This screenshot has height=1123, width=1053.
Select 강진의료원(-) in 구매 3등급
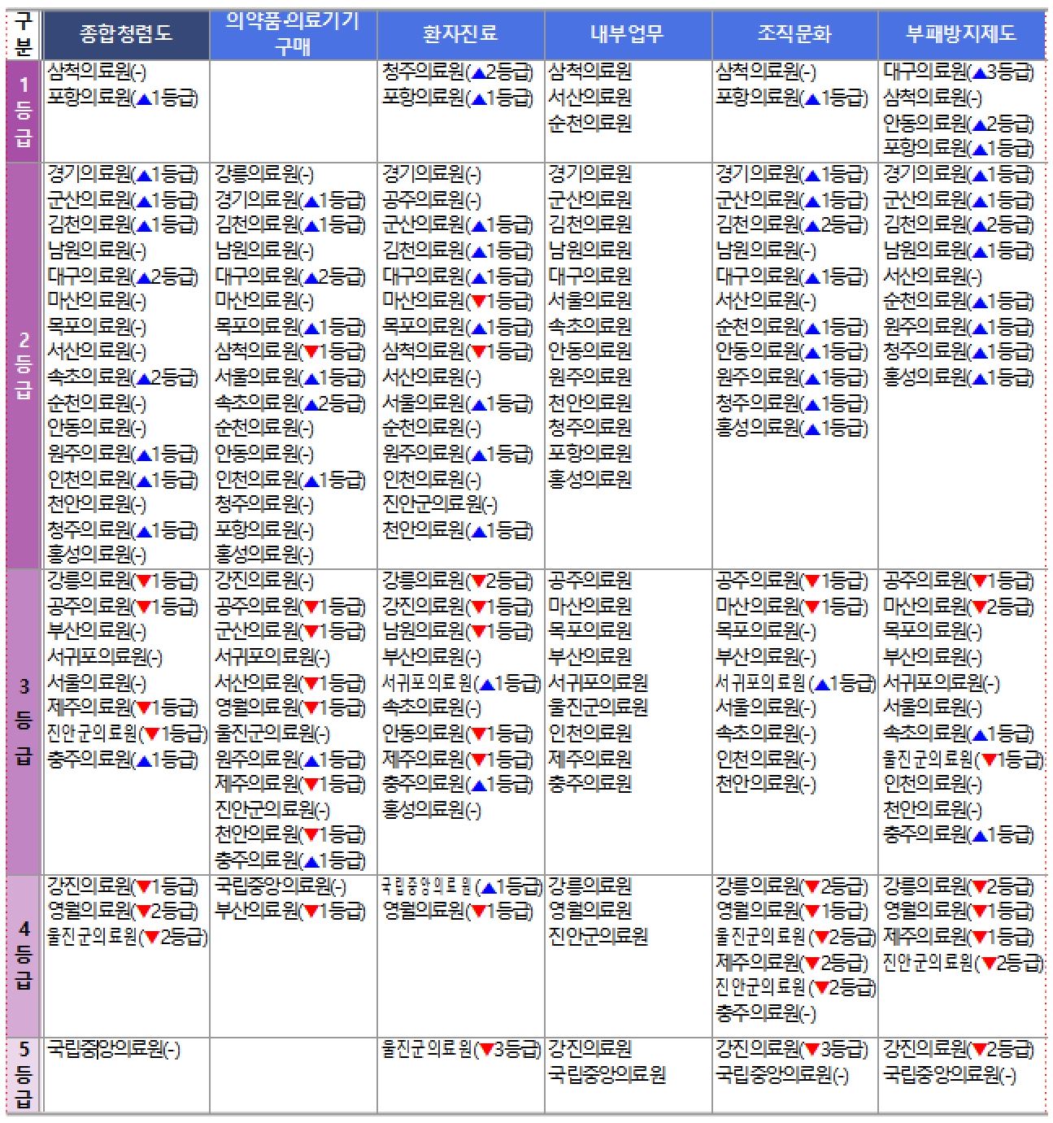264,581
